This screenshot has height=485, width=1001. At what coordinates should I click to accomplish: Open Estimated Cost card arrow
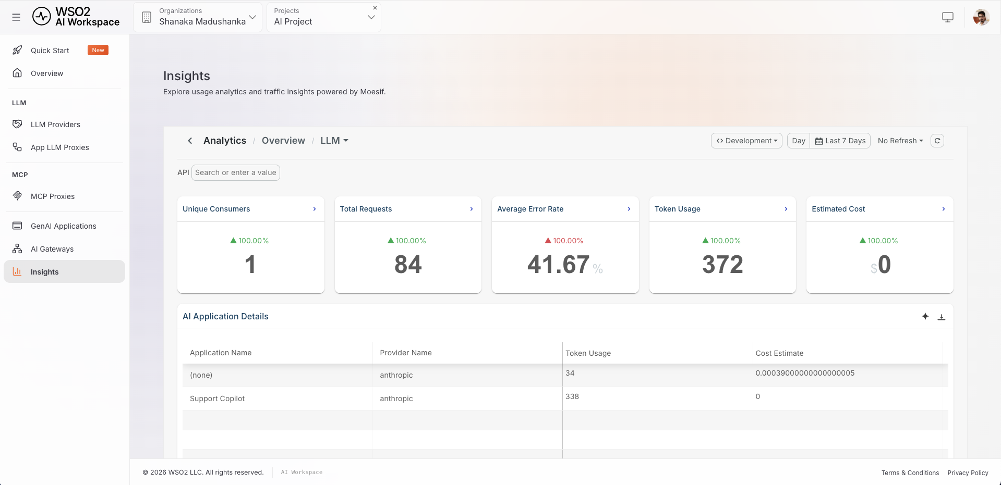(x=944, y=209)
